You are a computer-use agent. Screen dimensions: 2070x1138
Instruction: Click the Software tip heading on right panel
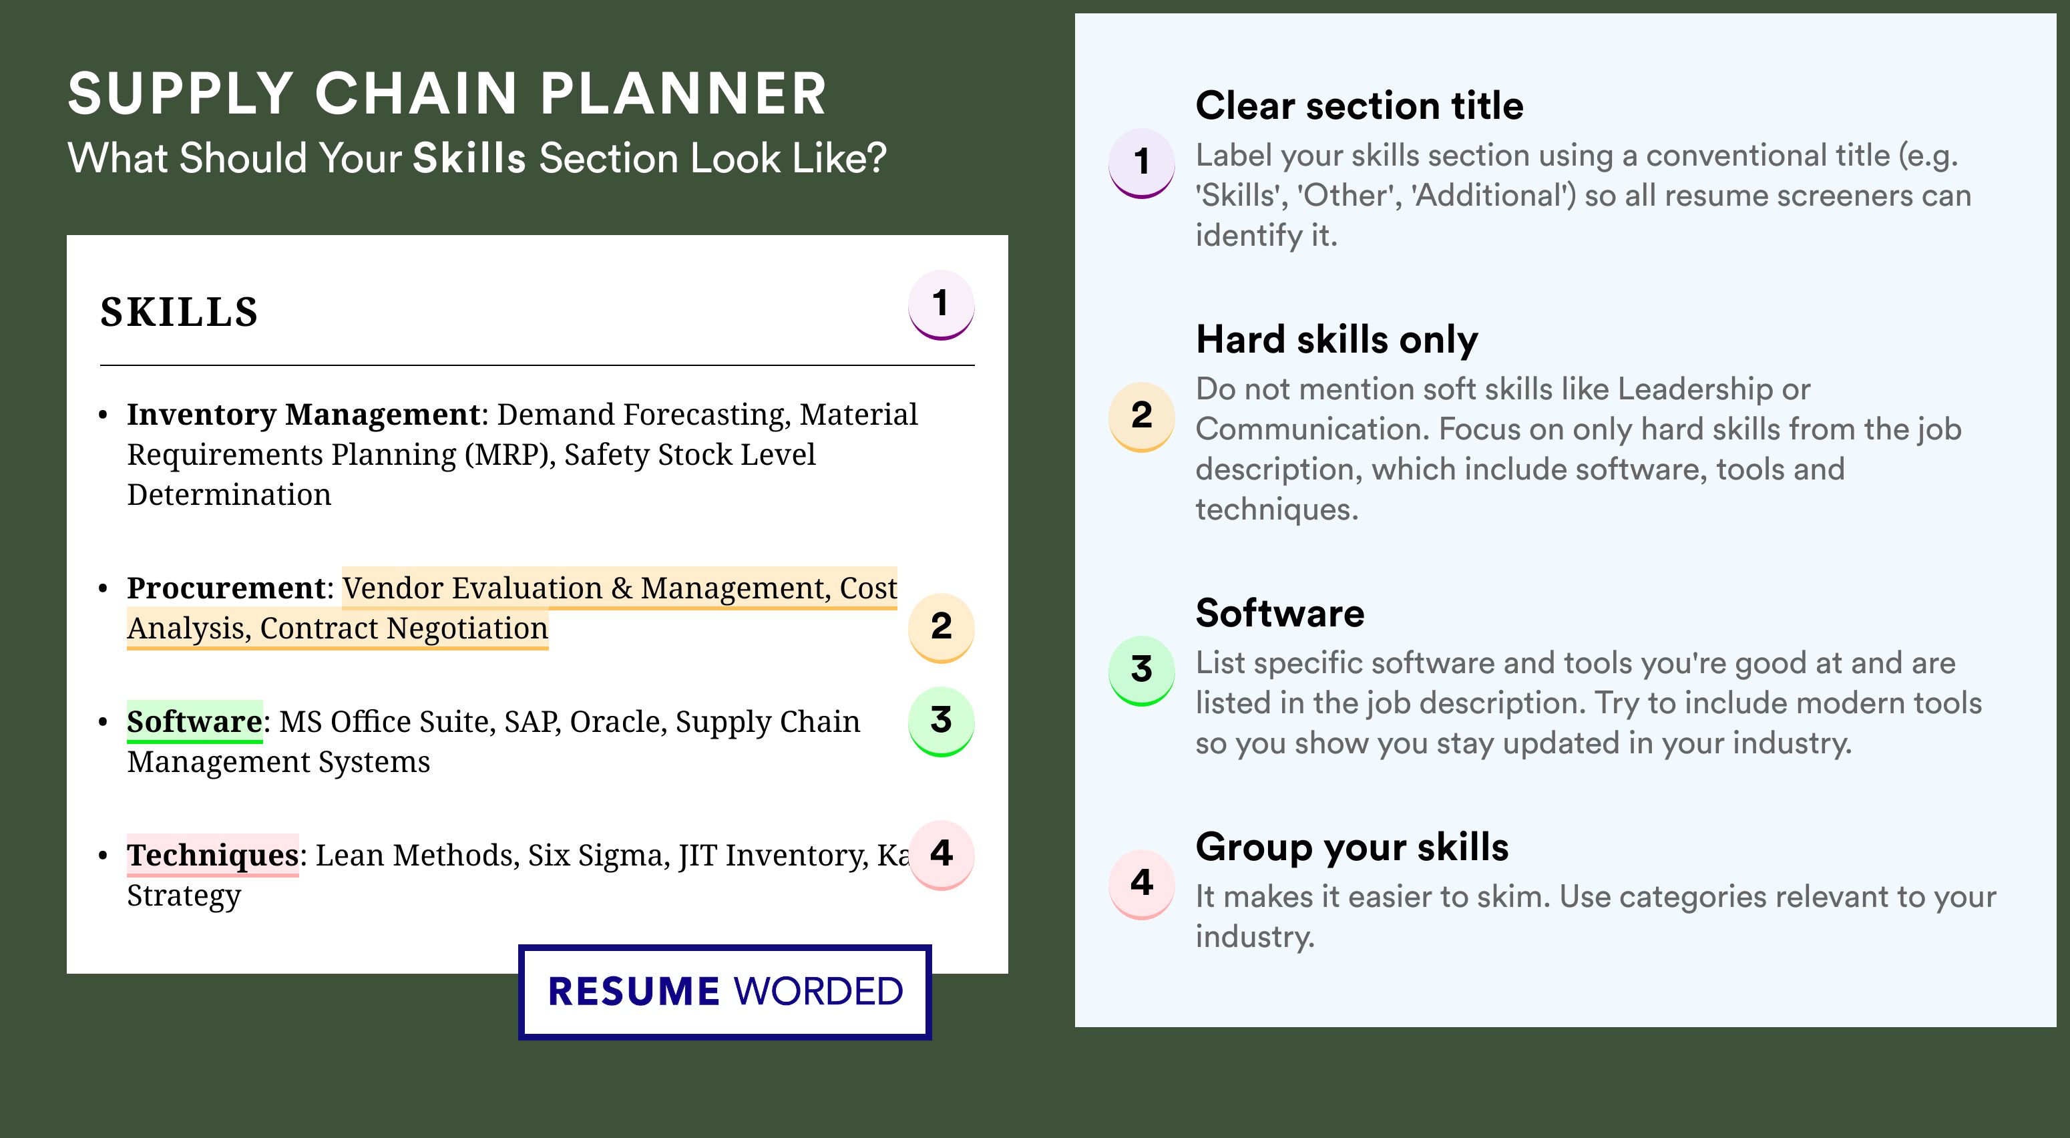pyautogui.click(x=1279, y=613)
